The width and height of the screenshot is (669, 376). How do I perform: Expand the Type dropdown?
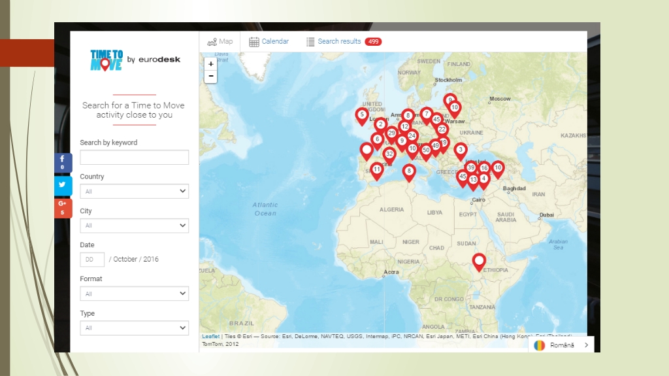coord(134,328)
